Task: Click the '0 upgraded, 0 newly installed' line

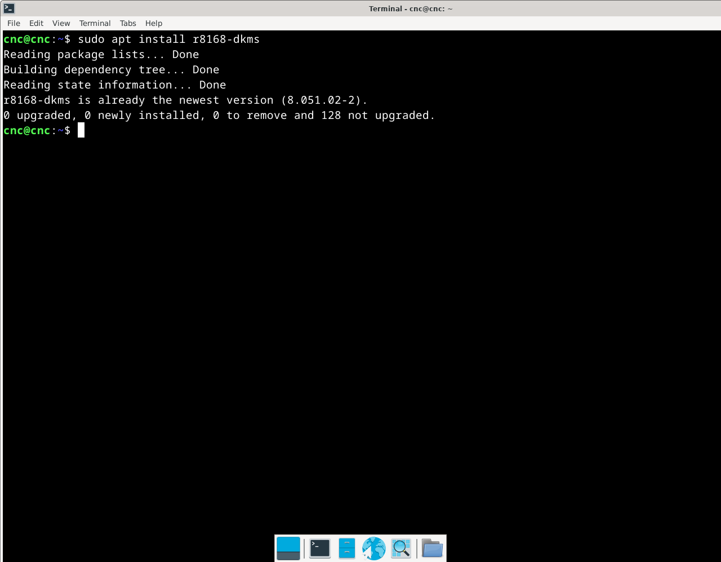Action: pos(219,116)
